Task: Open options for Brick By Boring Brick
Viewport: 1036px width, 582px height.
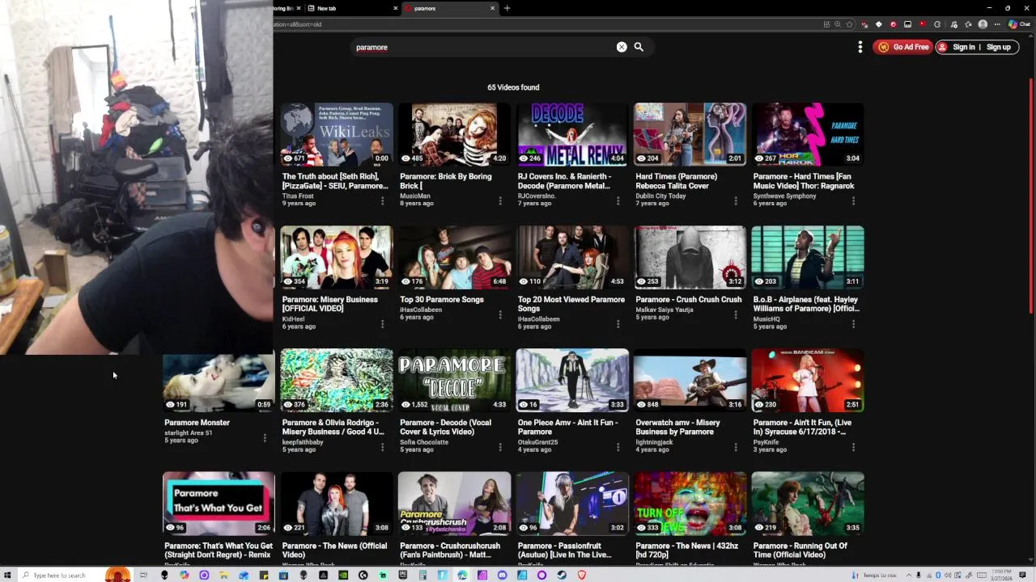Action: click(x=500, y=200)
